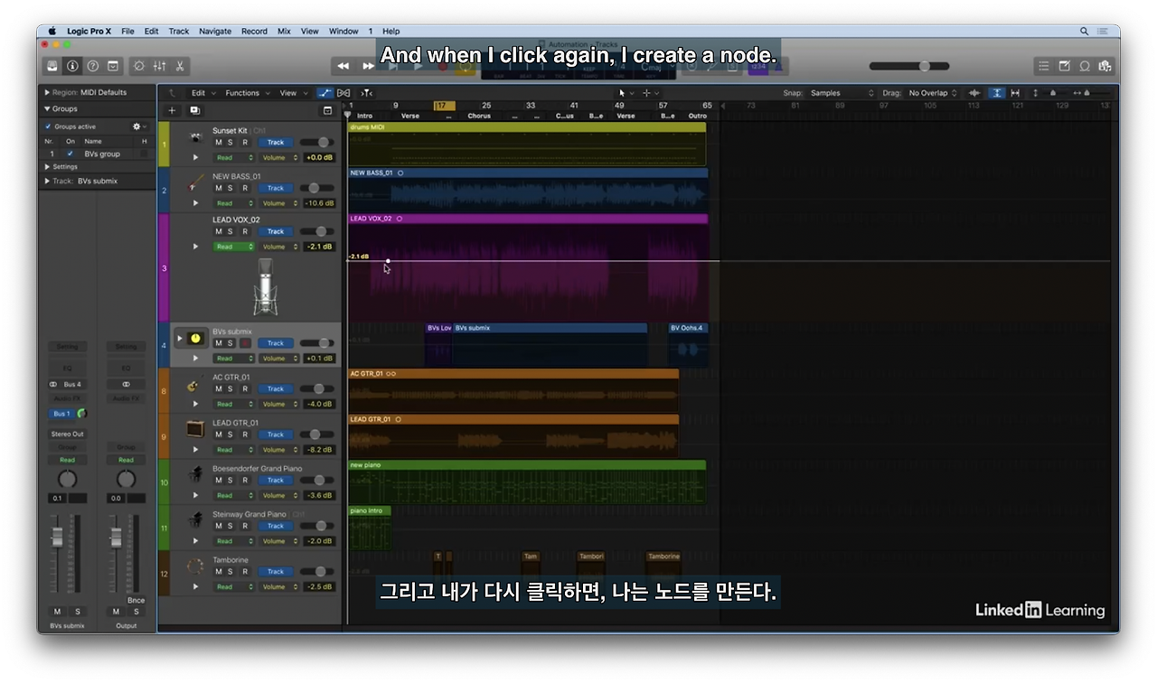Click the LEAD VOX_02 microphone icon
This screenshot has width=1157, height=683.
coord(266,287)
